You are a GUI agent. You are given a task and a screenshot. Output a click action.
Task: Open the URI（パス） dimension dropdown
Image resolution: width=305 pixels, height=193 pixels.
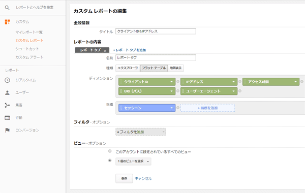(172, 91)
